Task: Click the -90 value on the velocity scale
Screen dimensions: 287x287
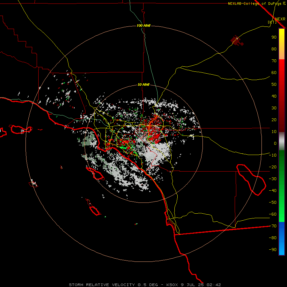Action: click(x=273, y=250)
